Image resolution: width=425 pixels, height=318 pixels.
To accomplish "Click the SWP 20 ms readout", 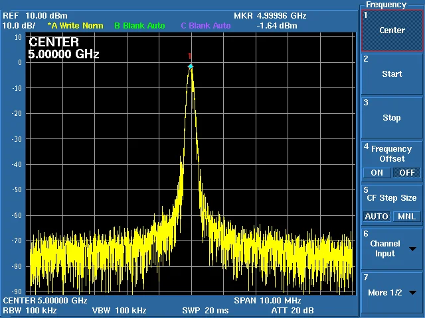I will pyautogui.click(x=205, y=311).
